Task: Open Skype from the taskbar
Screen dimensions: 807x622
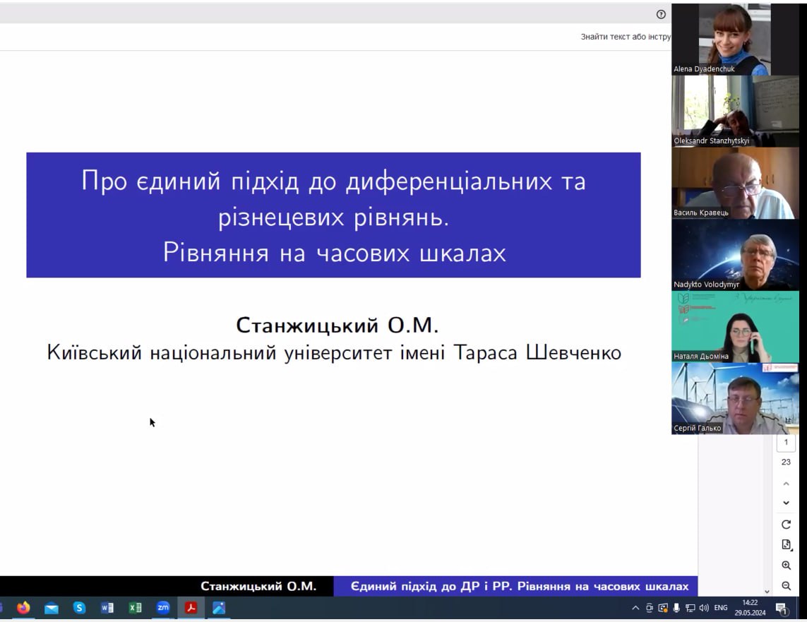Action: click(x=79, y=608)
